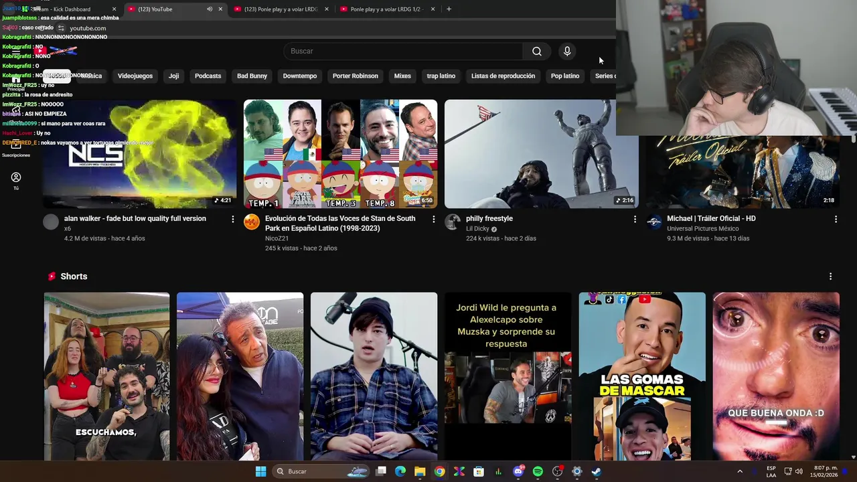This screenshot has width=857, height=482.
Task: Visit Lil Dicky channel name link
Action: click(477, 229)
